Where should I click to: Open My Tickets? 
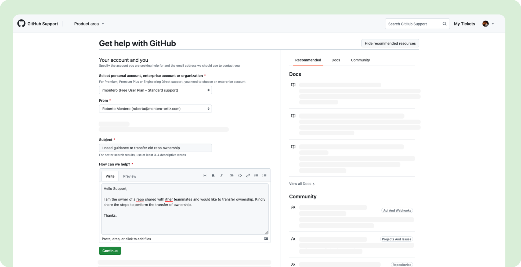[x=464, y=24]
